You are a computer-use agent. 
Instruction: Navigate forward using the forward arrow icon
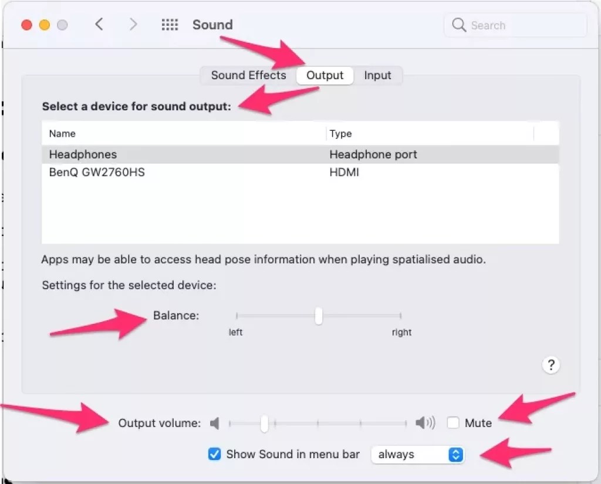click(133, 25)
